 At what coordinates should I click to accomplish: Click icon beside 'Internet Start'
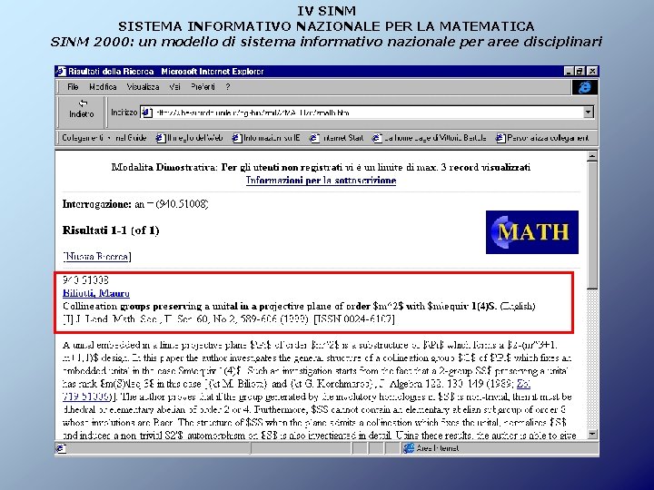(314, 138)
